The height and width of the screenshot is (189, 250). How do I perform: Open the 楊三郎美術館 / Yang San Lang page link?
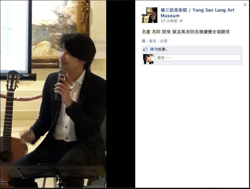pyautogui.click(x=198, y=13)
